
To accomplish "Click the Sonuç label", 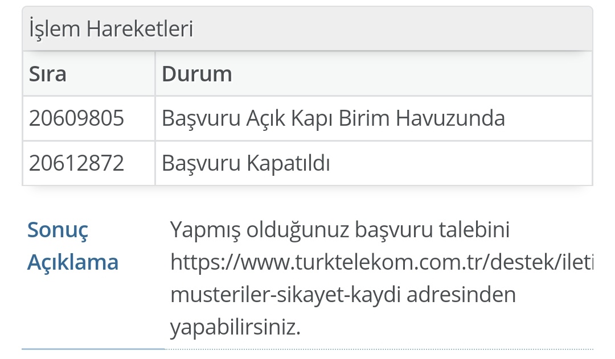I will click(x=58, y=230).
